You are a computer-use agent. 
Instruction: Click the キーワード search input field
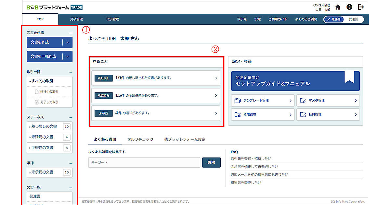pyautogui.click(x=144, y=162)
